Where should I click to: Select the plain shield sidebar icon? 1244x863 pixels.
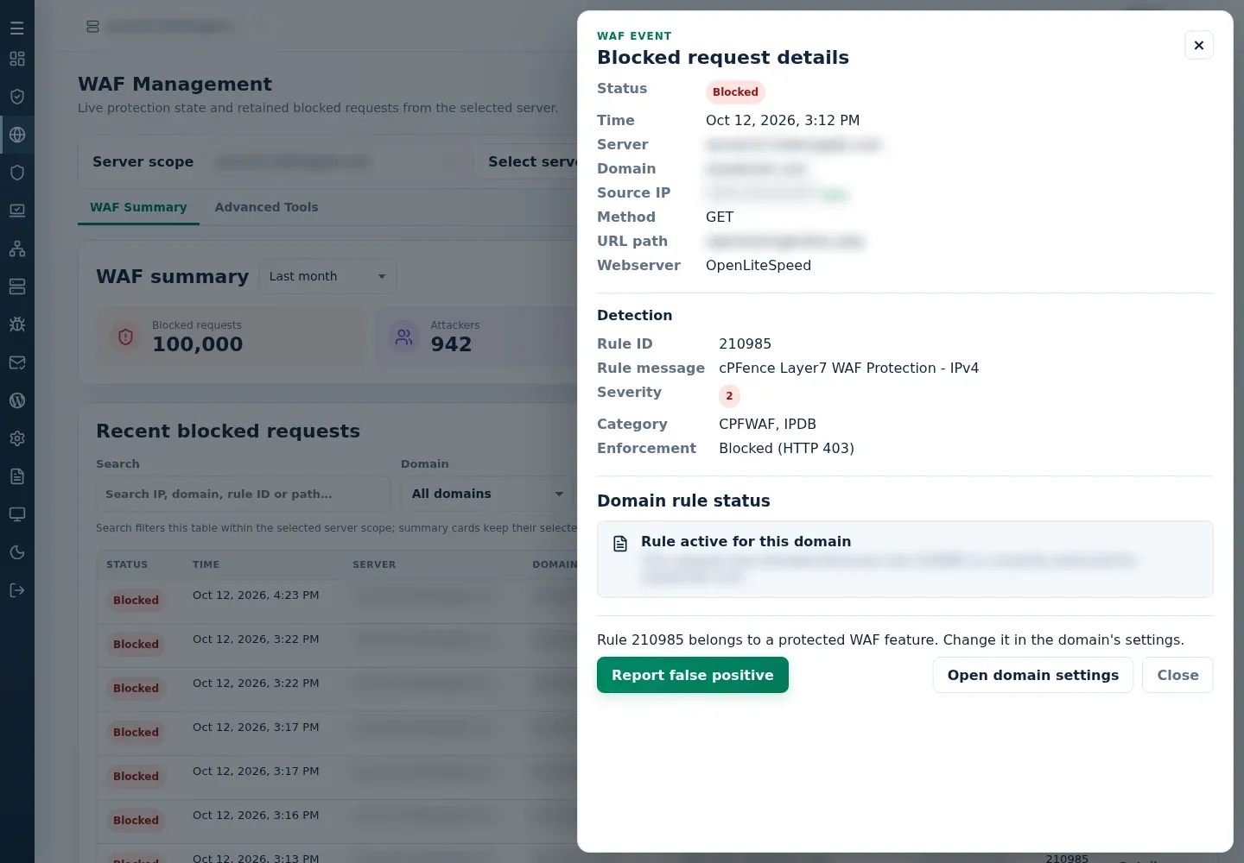17,173
